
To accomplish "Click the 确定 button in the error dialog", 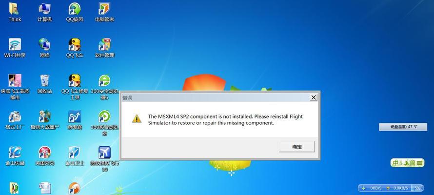I will (296, 147).
